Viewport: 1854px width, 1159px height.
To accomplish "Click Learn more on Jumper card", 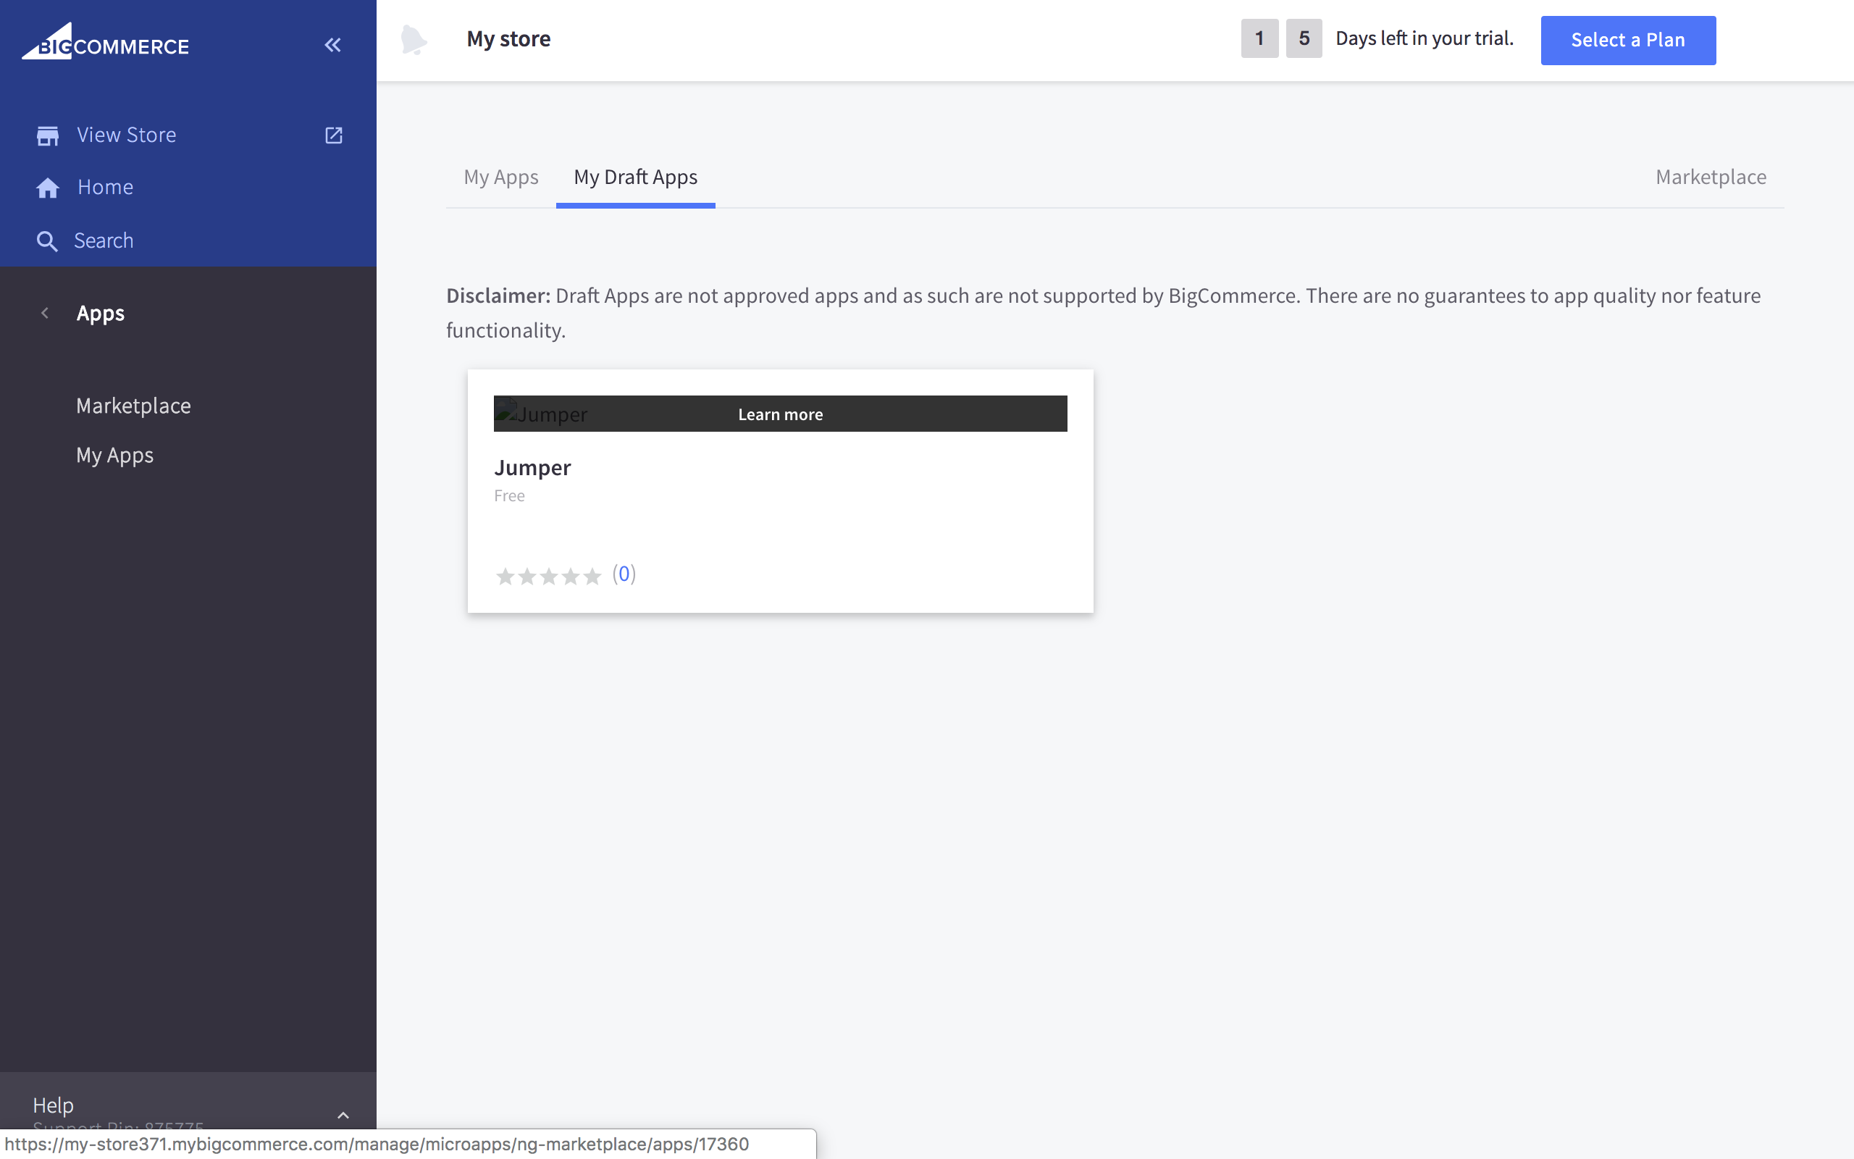I will pos(780,414).
